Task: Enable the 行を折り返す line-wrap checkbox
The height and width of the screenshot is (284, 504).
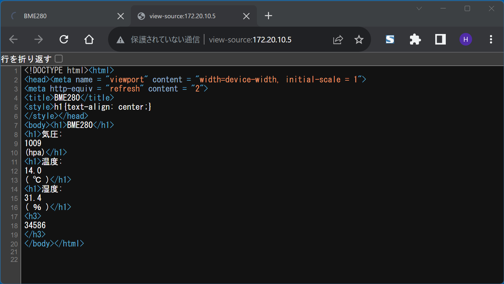Action: (59, 59)
